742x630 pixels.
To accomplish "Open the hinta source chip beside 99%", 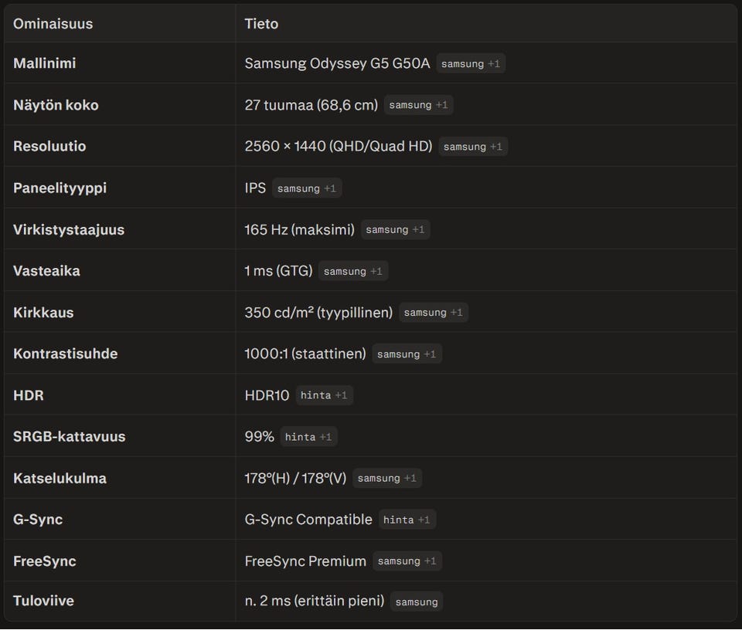I will [x=308, y=437].
